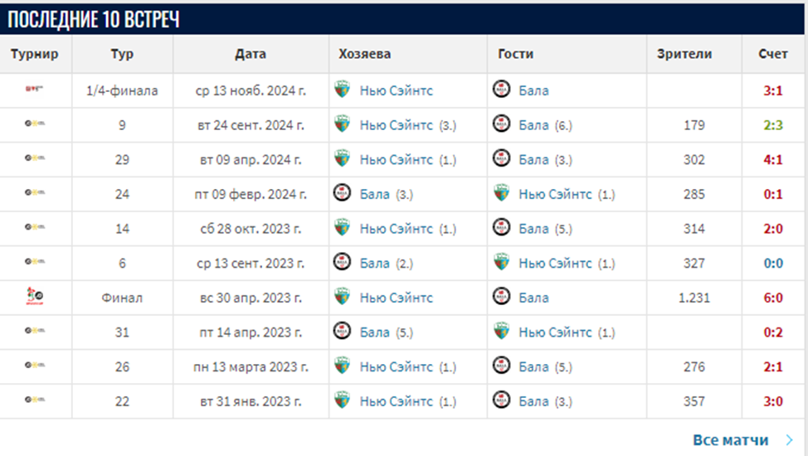Image resolution: width=808 pixels, height=456 pixels.
Task: Click league icon in the round 22 row
Action: (35, 401)
